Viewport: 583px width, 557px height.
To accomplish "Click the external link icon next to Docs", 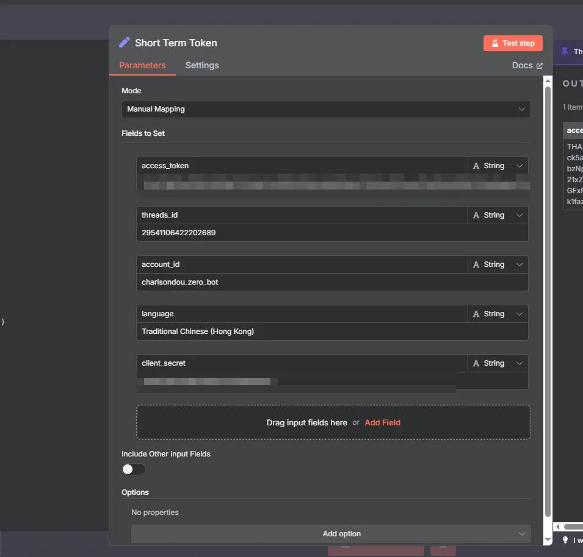I will (539, 66).
